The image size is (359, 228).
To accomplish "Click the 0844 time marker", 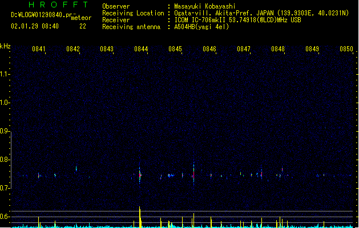I will (141, 49).
